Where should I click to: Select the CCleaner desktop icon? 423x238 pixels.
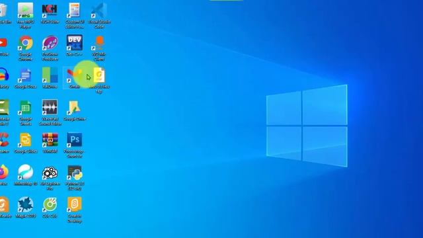pyautogui.click(x=4, y=139)
